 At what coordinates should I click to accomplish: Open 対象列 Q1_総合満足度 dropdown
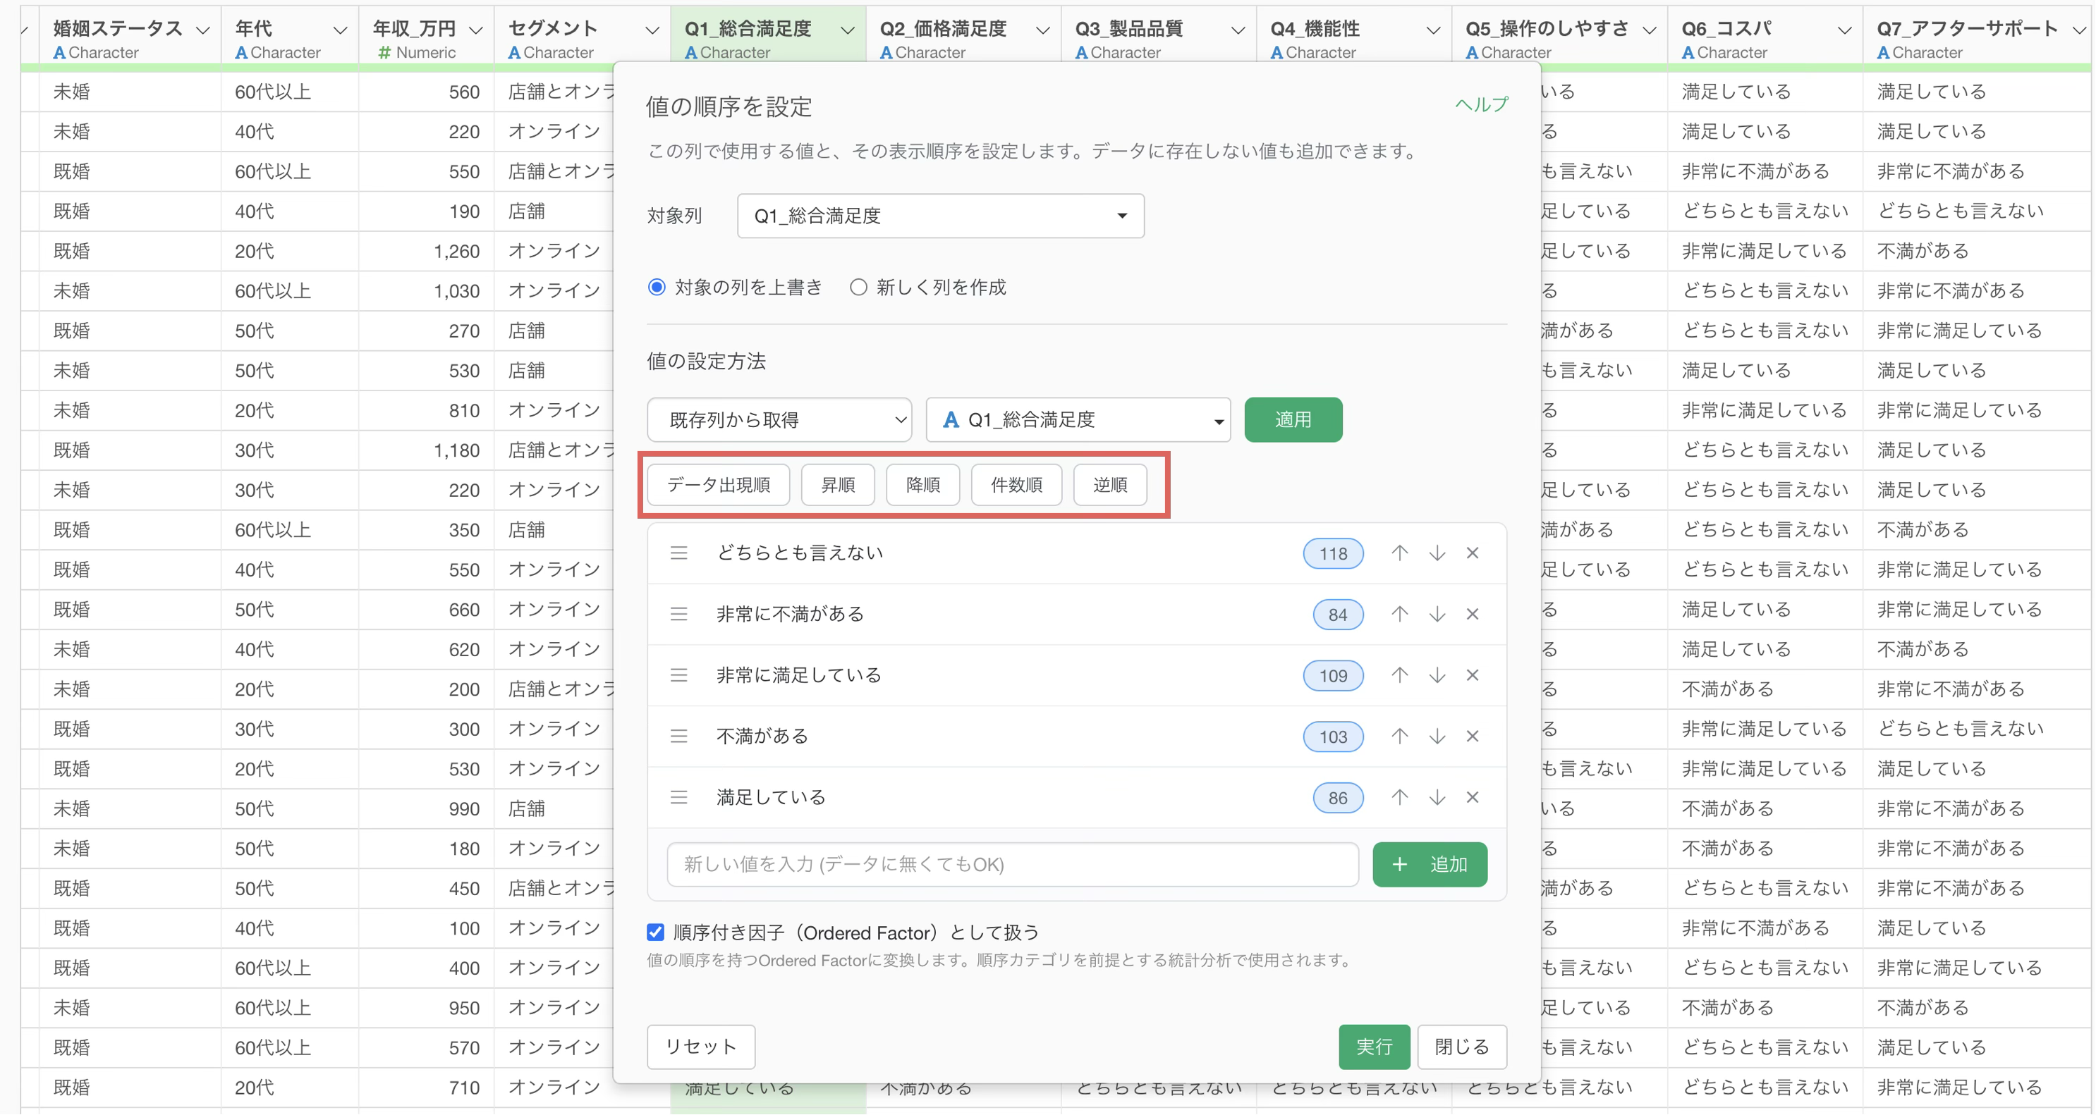point(941,216)
